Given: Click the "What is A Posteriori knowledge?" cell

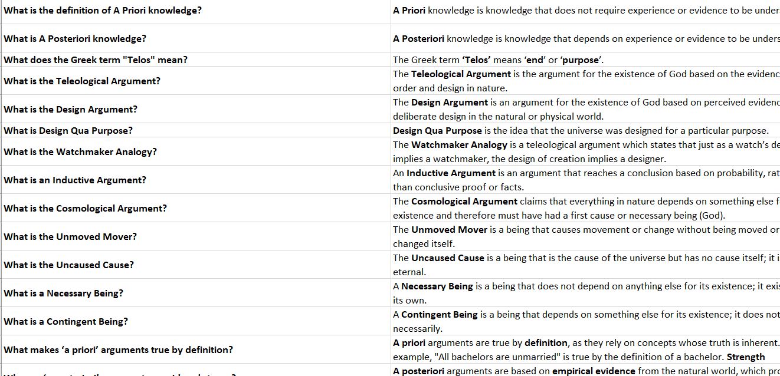Looking at the screenshot, I should click(75, 39).
